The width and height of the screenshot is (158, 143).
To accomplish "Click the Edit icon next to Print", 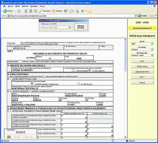I will [83, 11].
